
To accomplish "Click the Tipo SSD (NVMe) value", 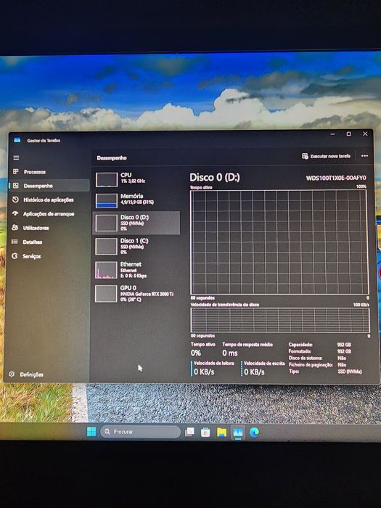I will coord(350,372).
